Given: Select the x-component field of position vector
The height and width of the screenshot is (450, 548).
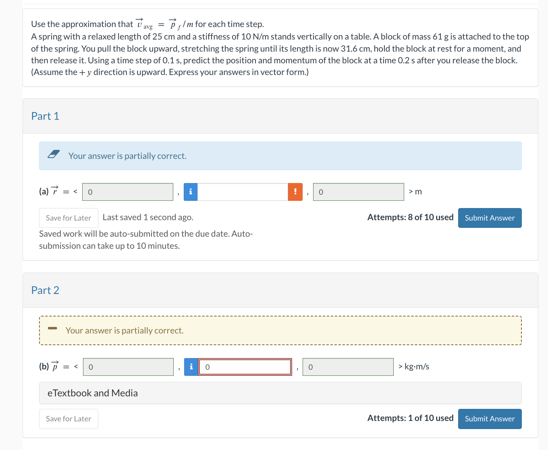Looking at the screenshot, I should pos(127,192).
